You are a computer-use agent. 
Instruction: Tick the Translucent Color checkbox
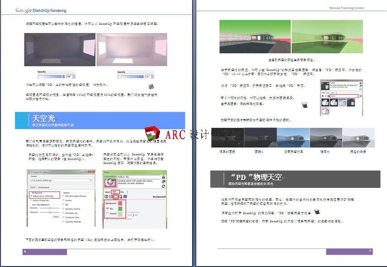pos(63,217)
